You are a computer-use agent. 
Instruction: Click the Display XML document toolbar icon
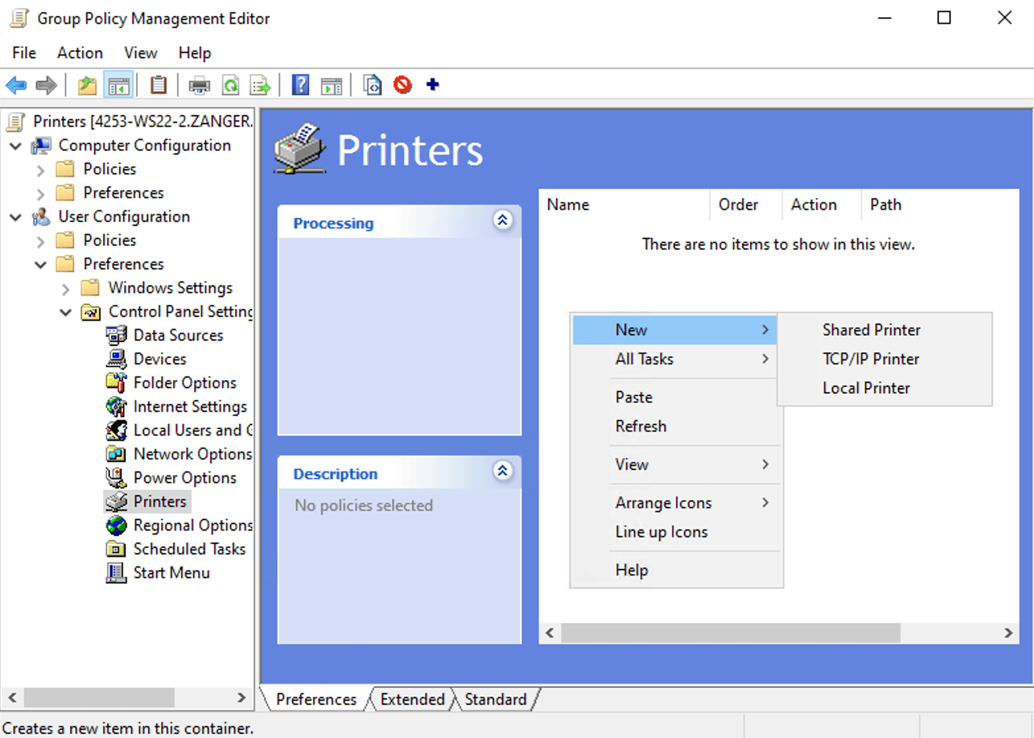pyautogui.click(x=372, y=84)
